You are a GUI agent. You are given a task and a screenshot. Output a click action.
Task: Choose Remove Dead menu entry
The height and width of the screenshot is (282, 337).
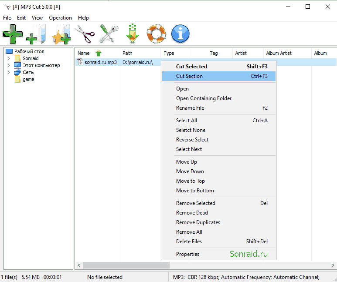[x=219, y=213]
